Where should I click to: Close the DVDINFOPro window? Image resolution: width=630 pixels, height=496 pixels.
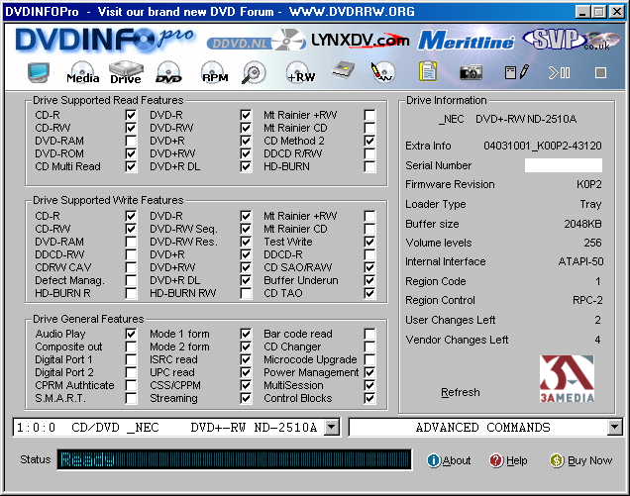click(x=616, y=12)
